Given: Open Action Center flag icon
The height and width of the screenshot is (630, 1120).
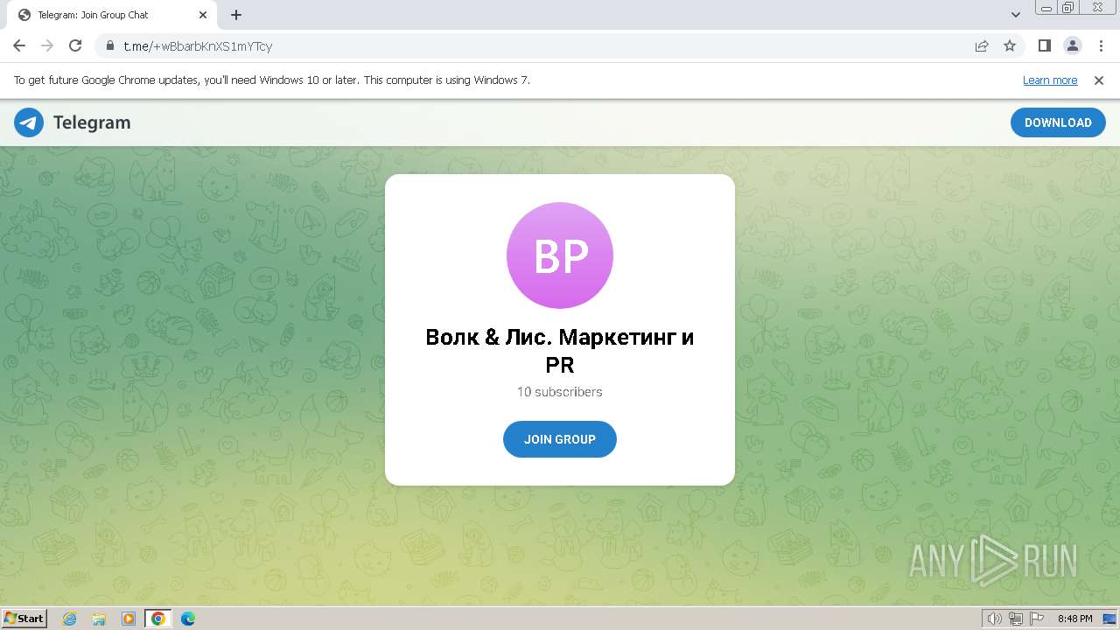Looking at the screenshot, I should (x=1037, y=619).
